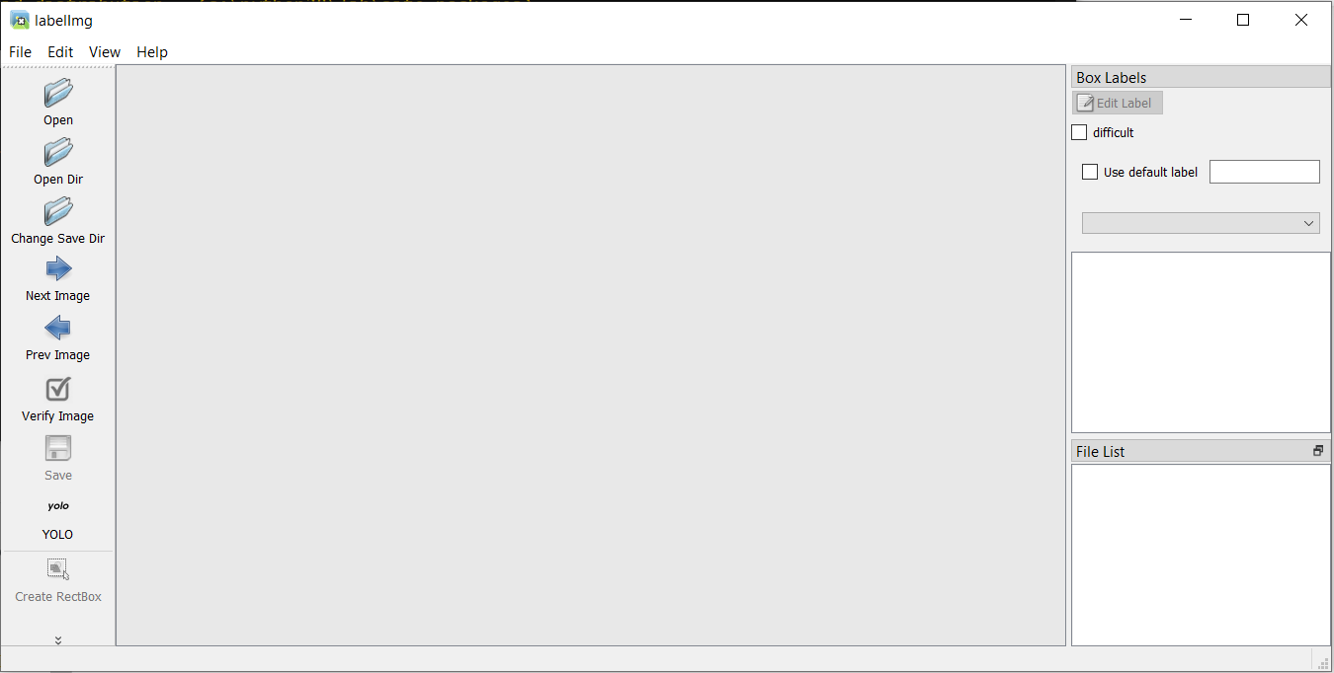Open the File menu
Viewport: 1334px width, 673px height.
[x=20, y=52]
